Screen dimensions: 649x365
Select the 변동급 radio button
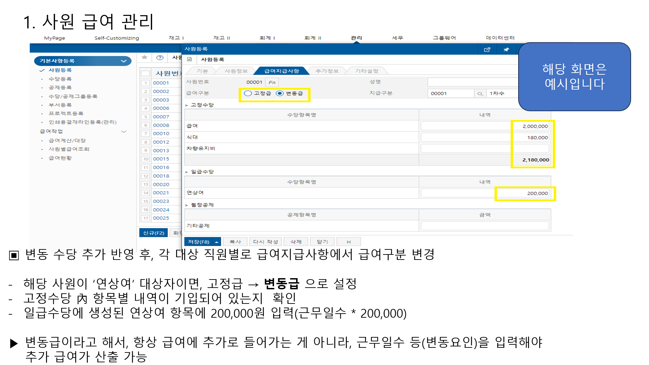point(280,94)
